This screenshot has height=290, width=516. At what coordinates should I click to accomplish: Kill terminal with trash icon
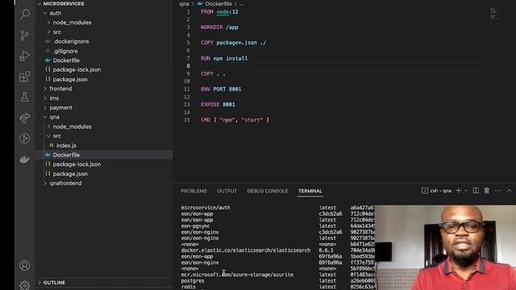point(487,191)
